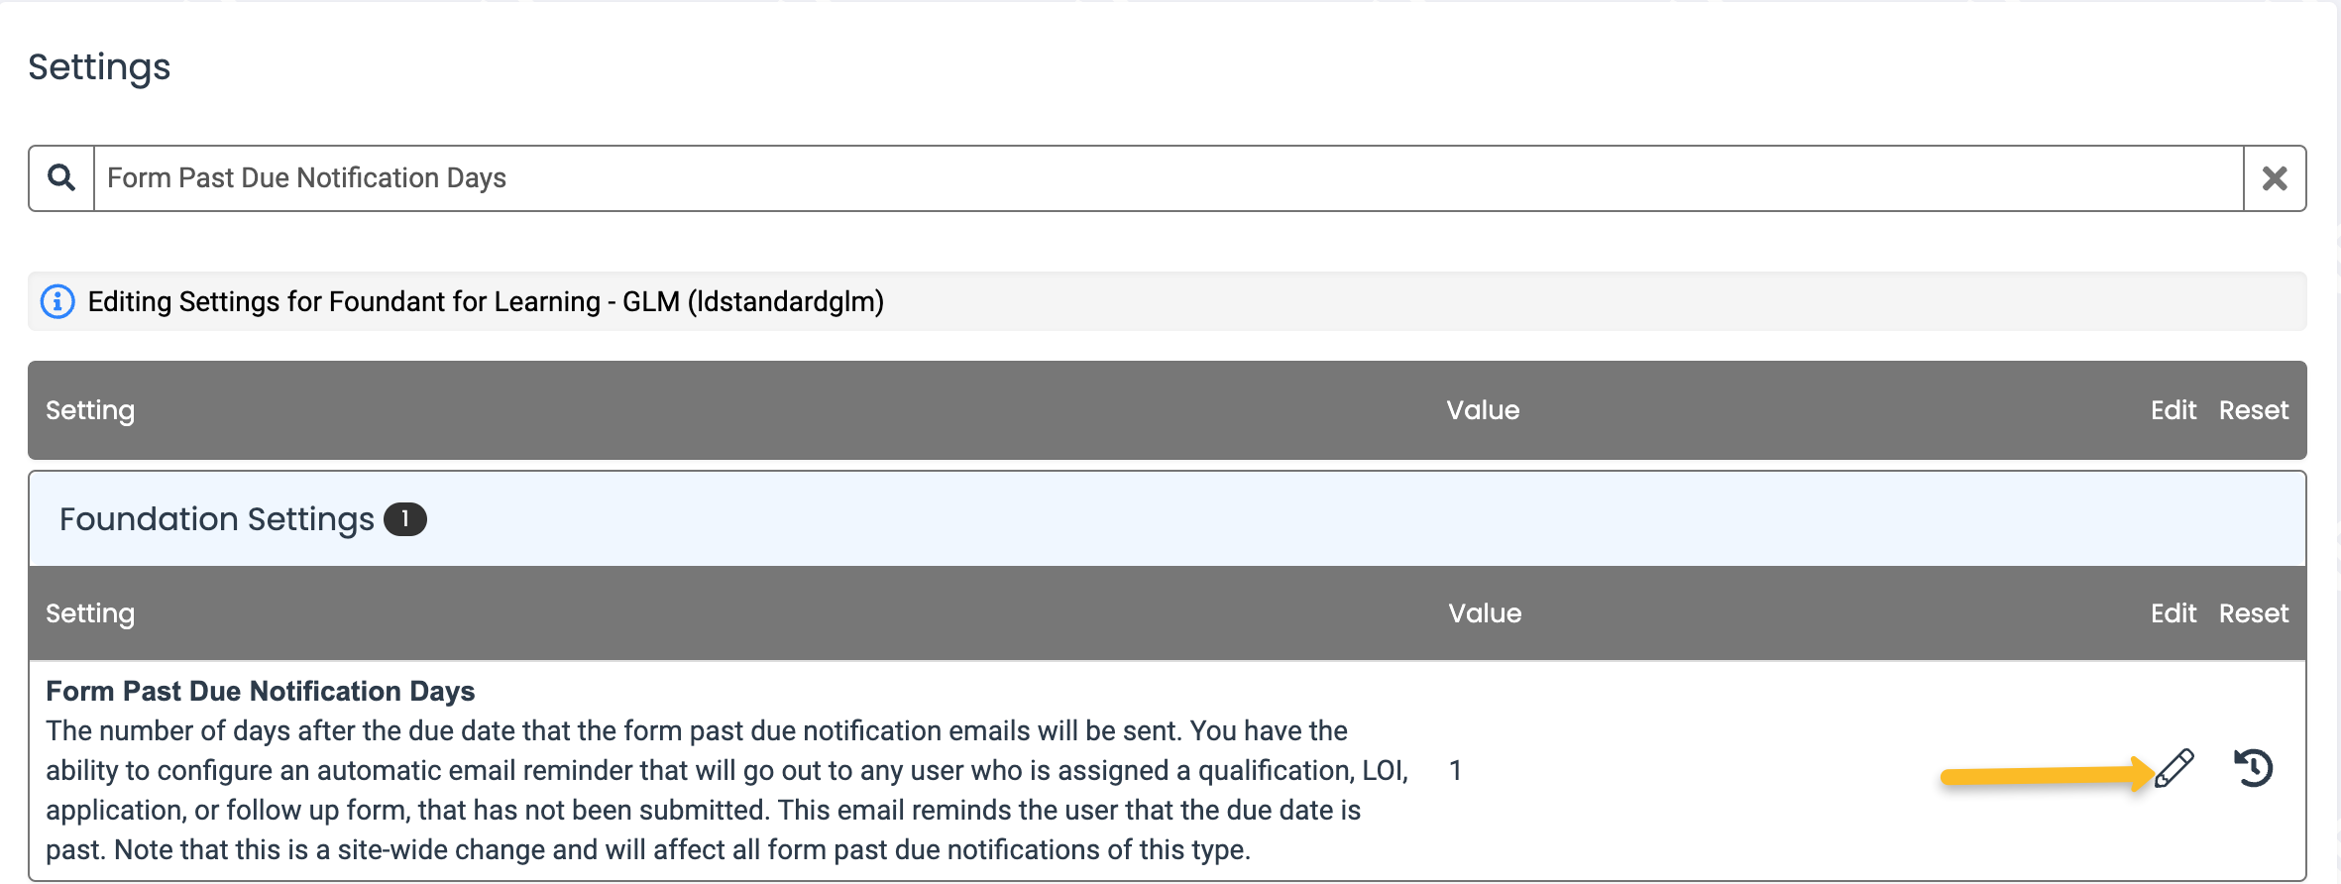Image resolution: width=2341 pixels, height=884 pixels.
Task: Click the Foundation Settings count badge
Action: coord(405,519)
